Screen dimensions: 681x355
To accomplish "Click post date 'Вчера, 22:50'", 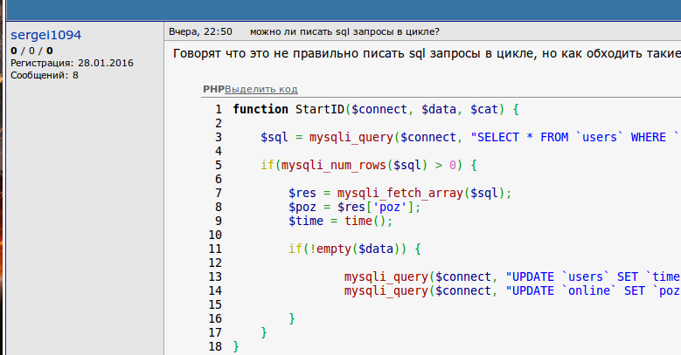I will click(x=200, y=31).
